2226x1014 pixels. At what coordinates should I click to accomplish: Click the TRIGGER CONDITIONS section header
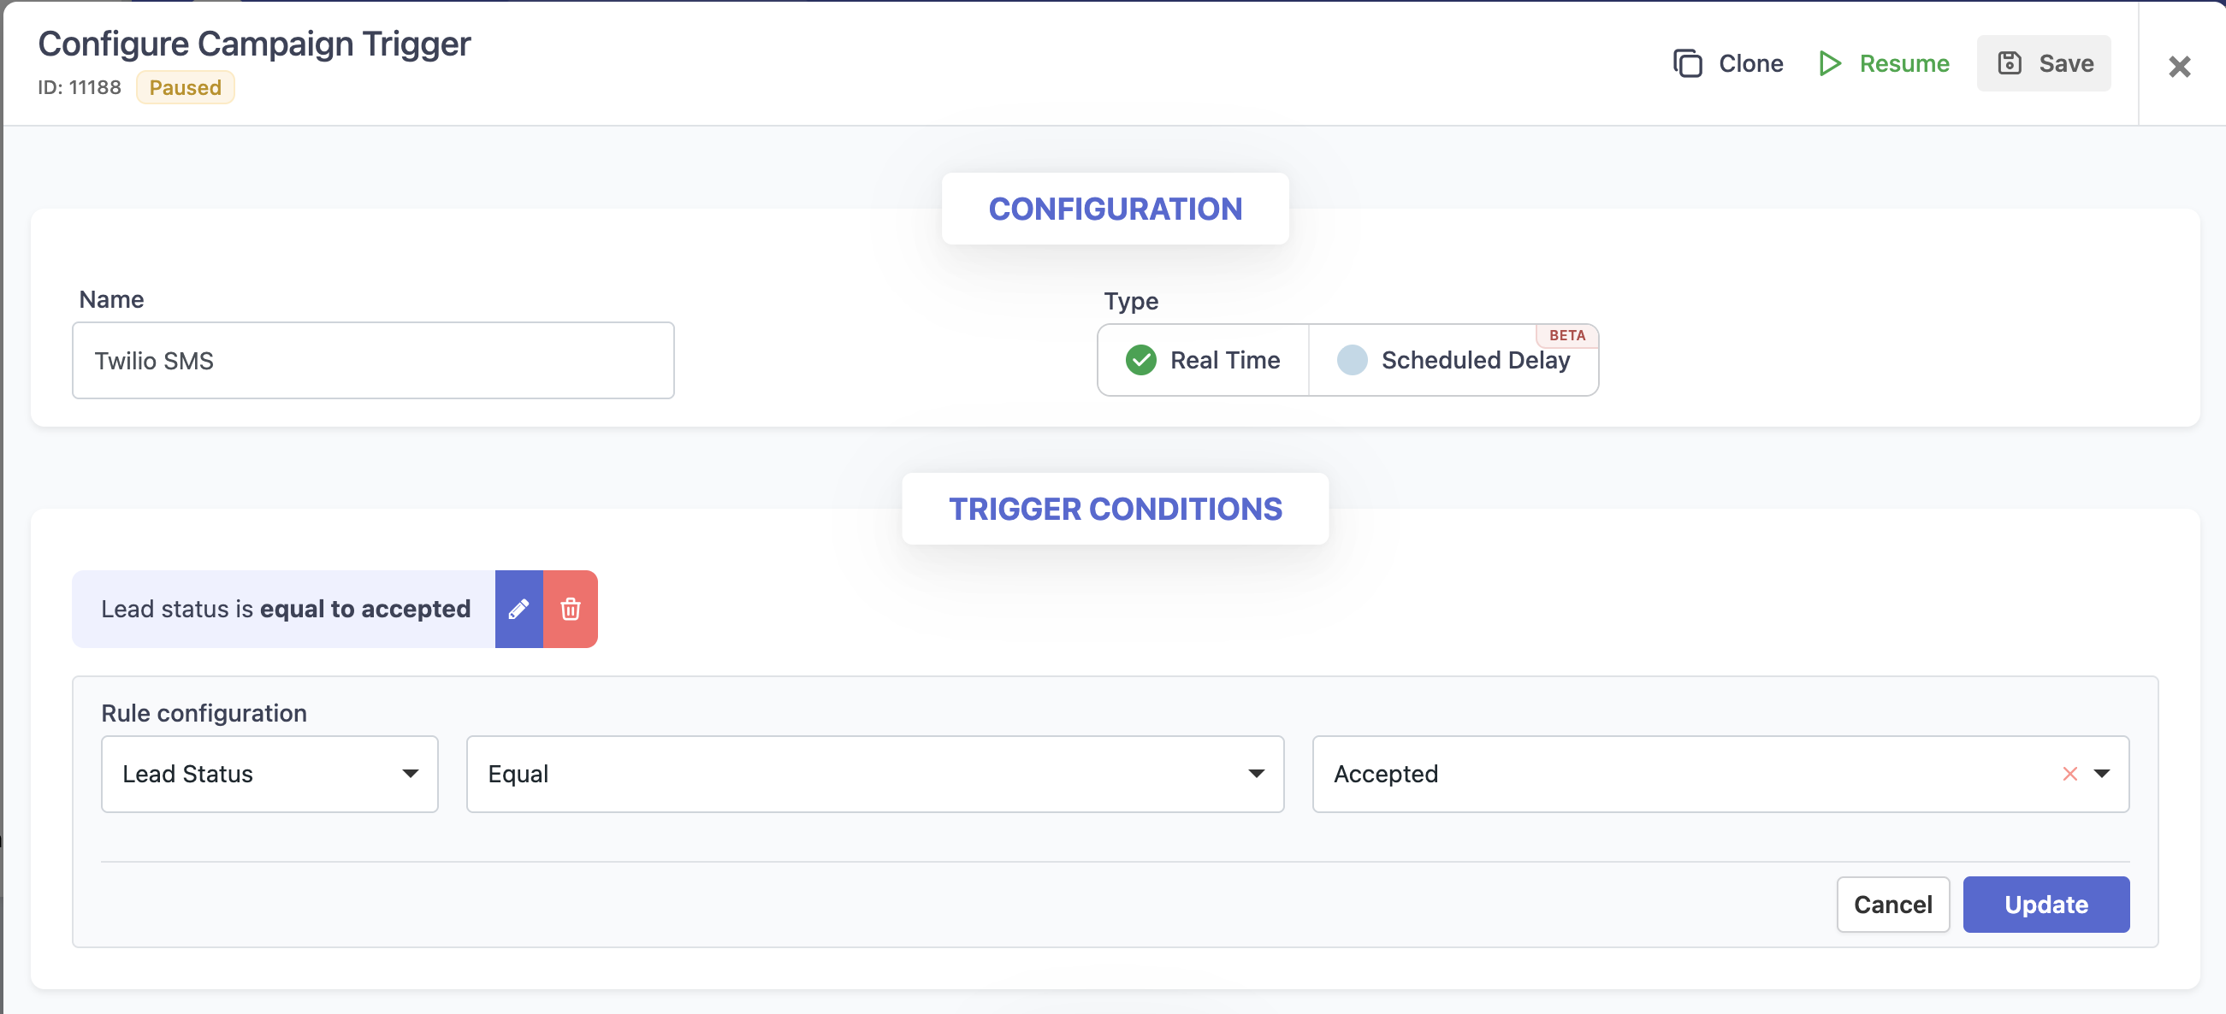(x=1115, y=509)
